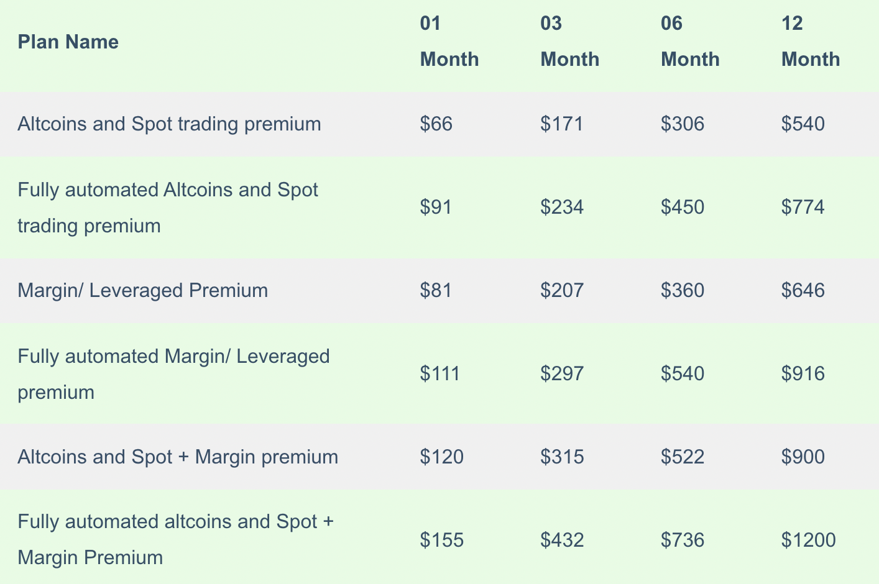879x584 pixels.
Task: Click the $1200 twelve-month price
Action: point(809,541)
